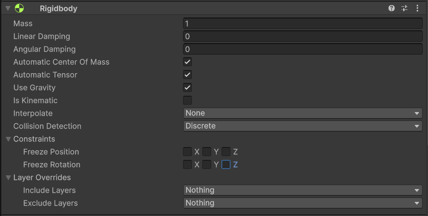This screenshot has width=428, height=216.
Task: Collapse the Layer Overrides section
Action: point(8,178)
